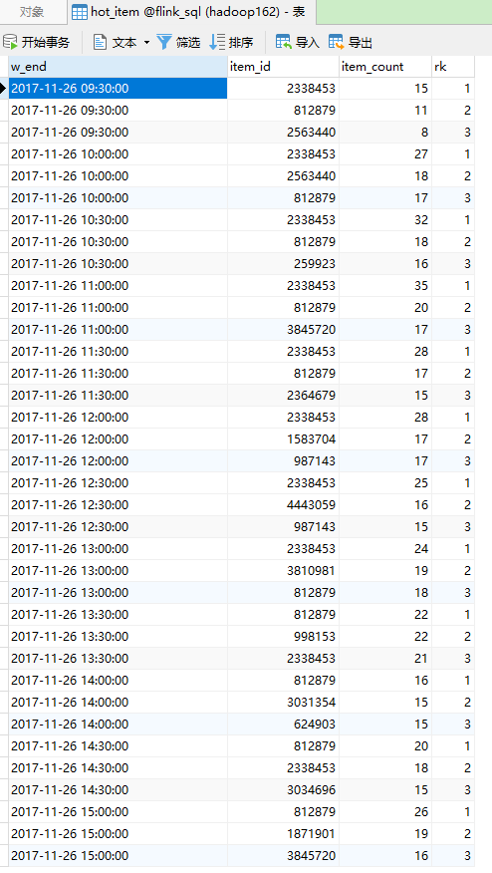Click the 导入 button label

click(307, 42)
